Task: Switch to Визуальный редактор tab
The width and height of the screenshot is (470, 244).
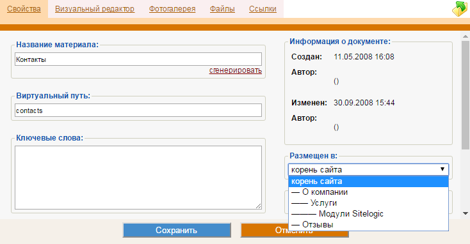Action: (95, 9)
